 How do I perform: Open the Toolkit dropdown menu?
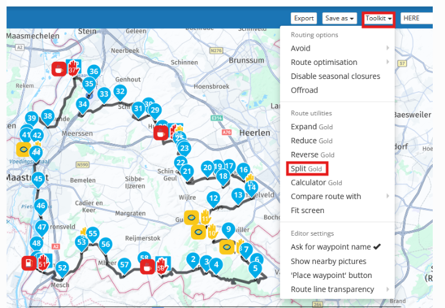[x=378, y=18]
